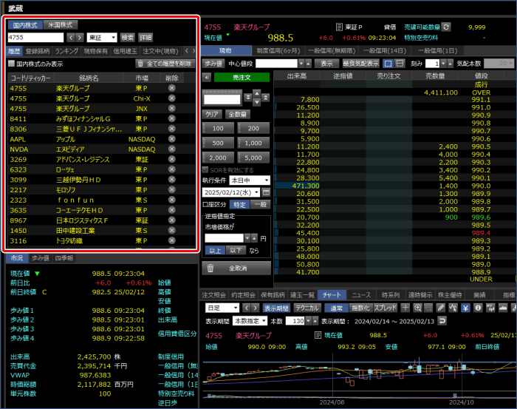Click the 中心値段 input field
517x409 pixels.
pyautogui.click(x=277, y=64)
